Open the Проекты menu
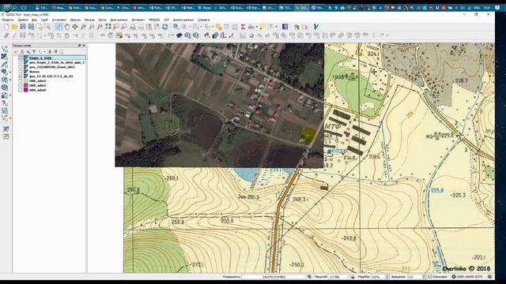Image resolution: width=506 pixels, height=284 pixels. (x=8, y=20)
